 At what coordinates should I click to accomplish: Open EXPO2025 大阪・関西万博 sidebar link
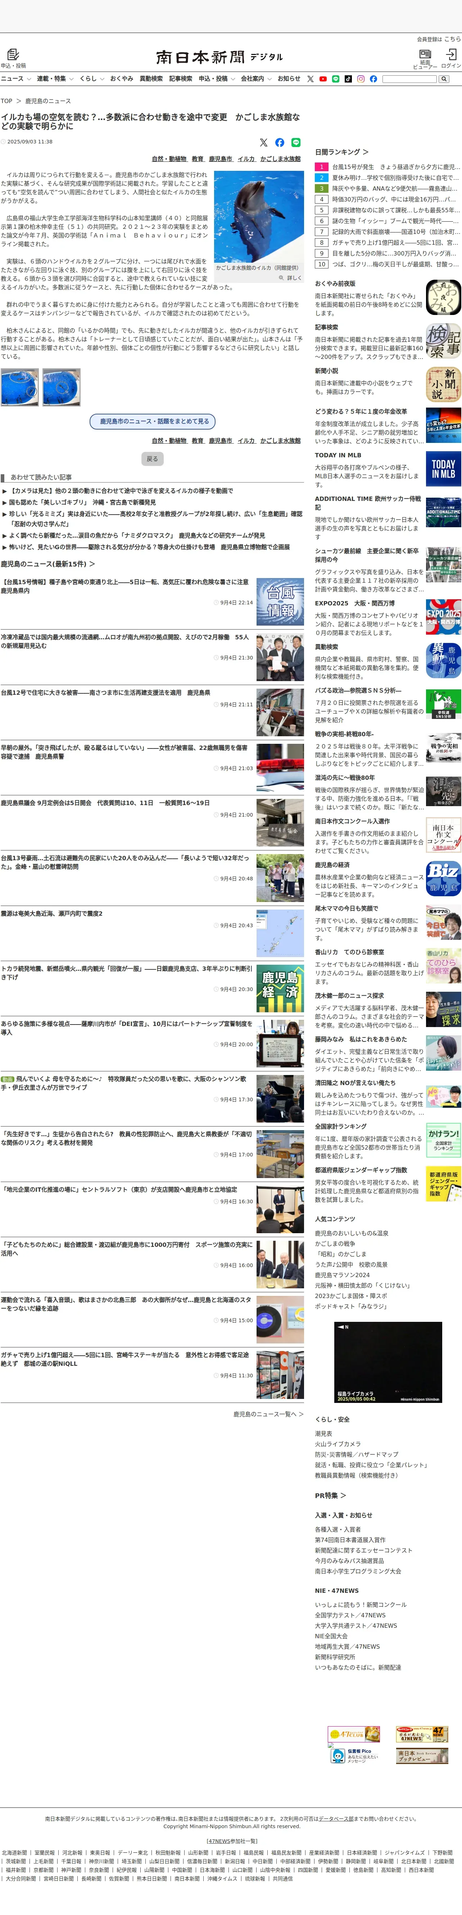355,604
